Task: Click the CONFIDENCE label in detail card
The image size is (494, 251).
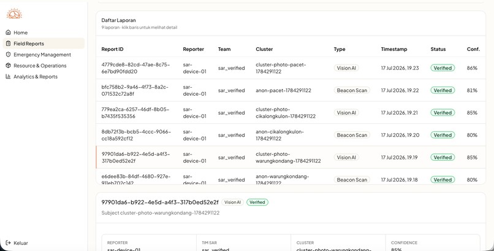Action: [405, 243]
